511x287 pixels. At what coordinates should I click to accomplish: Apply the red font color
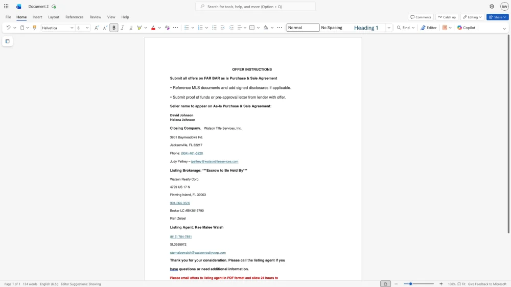coord(153,28)
